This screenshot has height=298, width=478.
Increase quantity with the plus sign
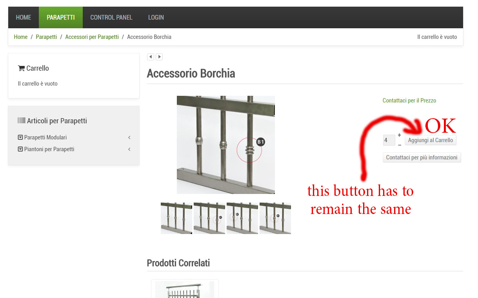click(399, 135)
